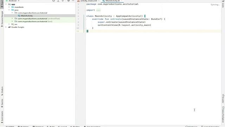Close the activity_main.xml tab
This screenshot has height=127, width=225.
coord(99,1)
